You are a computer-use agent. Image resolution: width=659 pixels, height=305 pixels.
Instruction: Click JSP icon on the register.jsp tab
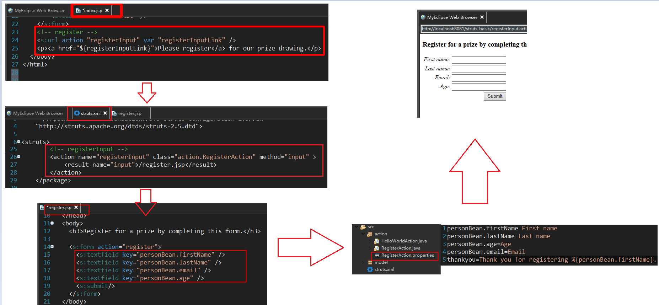click(114, 113)
